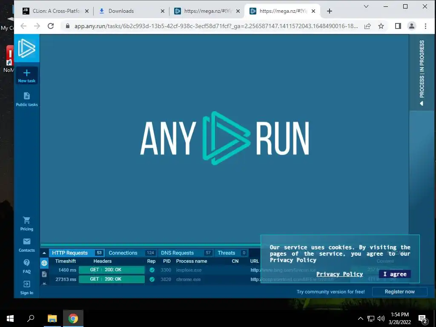Image resolution: width=436 pixels, height=327 pixels.
Task: Click Try community version for free text
Action: click(330, 292)
